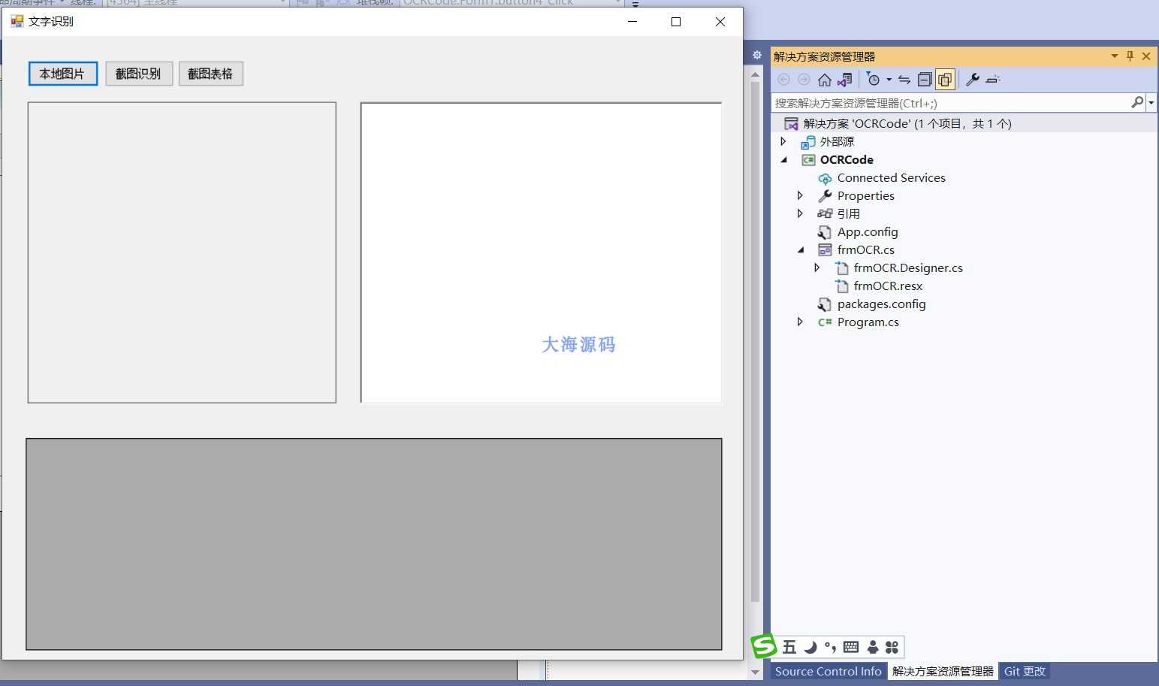The height and width of the screenshot is (686, 1159).
Task: Open Properties with the wrench icon
Action: point(973,80)
